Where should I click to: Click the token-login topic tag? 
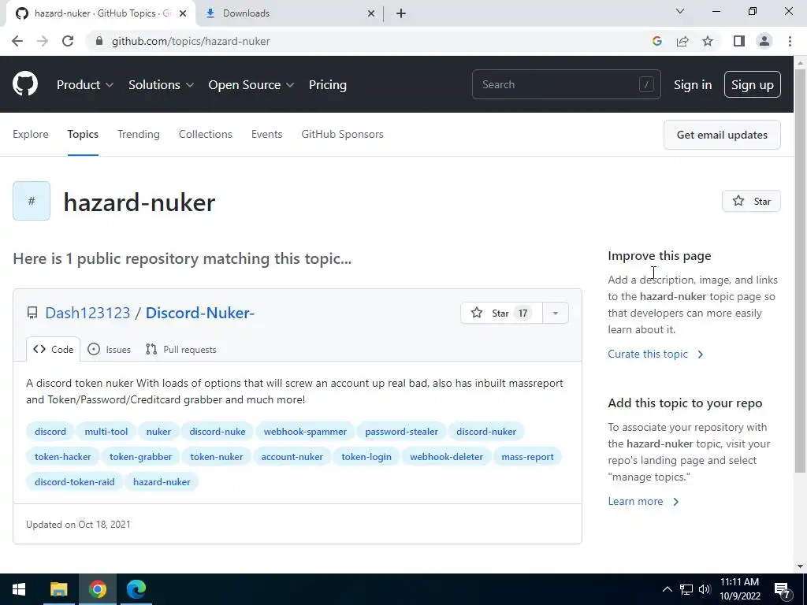(366, 456)
